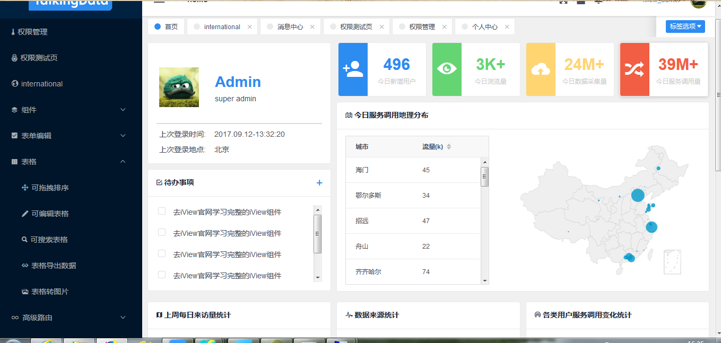Click the 待办事项 list scrollbar down arrow
Viewport: 721px width, 343px height.
point(318,278)
